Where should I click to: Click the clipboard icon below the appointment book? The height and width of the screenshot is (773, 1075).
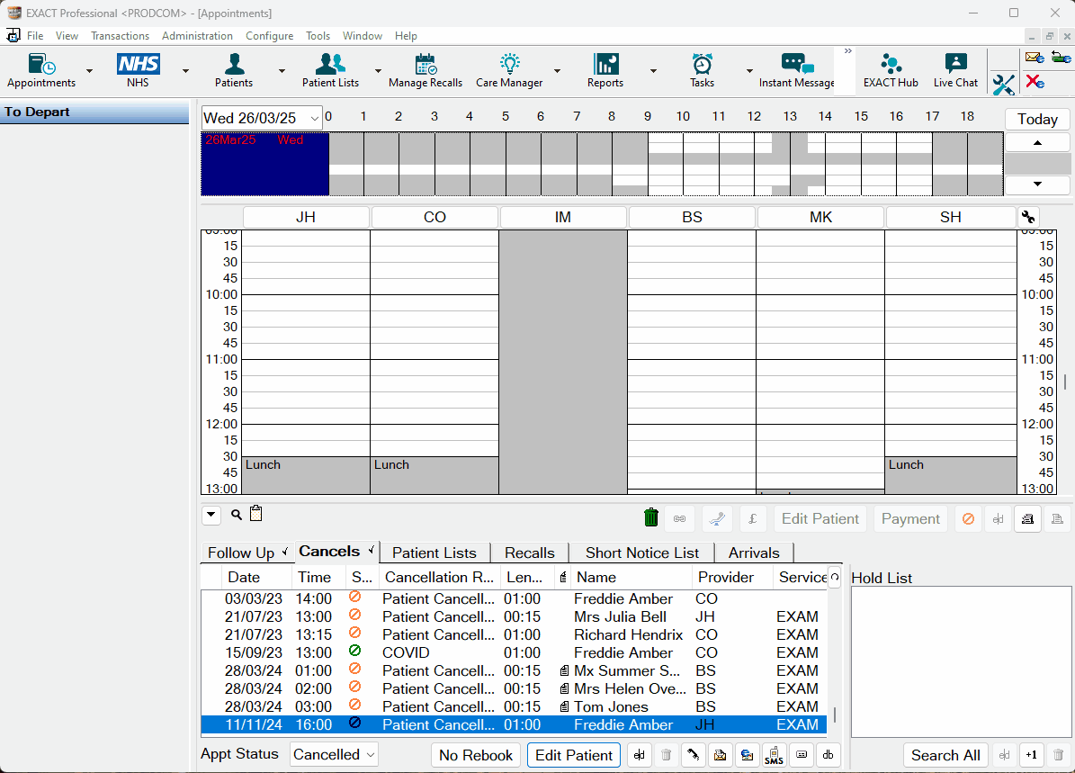tap(255, 513)
